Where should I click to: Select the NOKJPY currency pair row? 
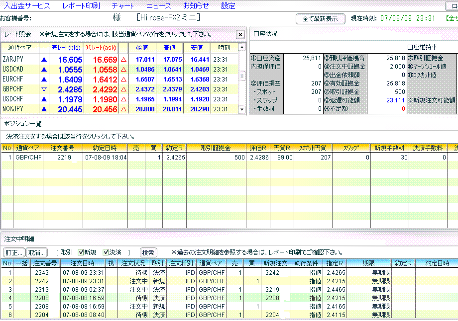(x=120, y=109)
